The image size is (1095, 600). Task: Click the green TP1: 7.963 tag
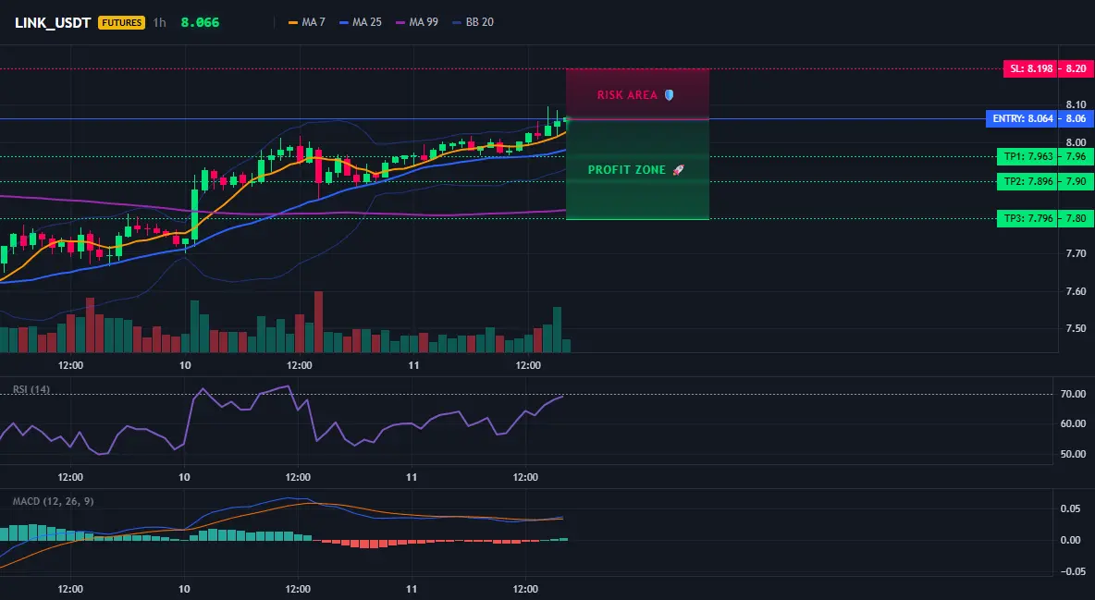click(1027, 156)
